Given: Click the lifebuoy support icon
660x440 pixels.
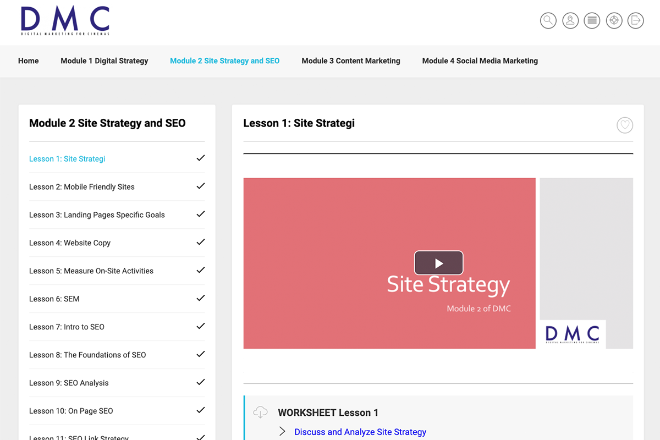Looking at the screenshot, I should (x=614, y=21).
